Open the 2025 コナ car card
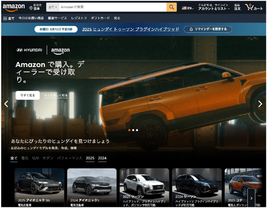267x208 pixels. point(243,187)
